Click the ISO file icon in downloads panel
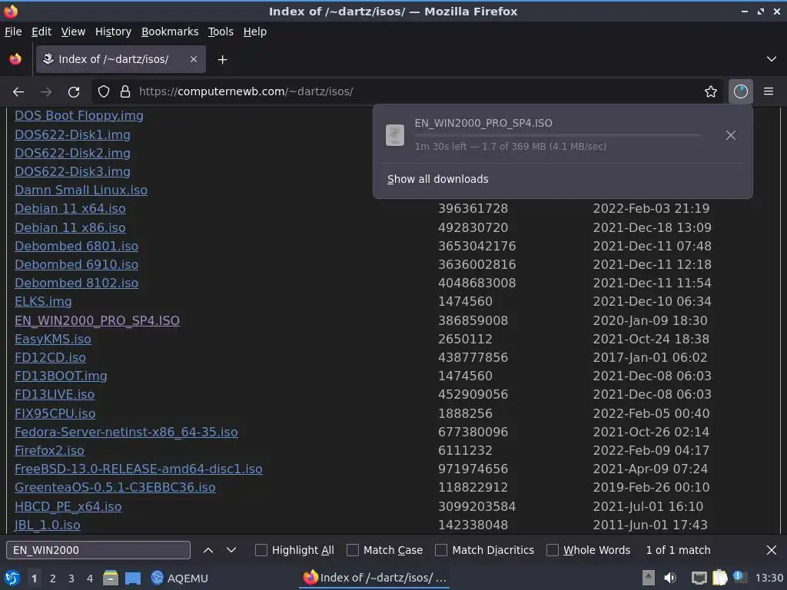This screenshot has height=590, width=787. (395, 135)
